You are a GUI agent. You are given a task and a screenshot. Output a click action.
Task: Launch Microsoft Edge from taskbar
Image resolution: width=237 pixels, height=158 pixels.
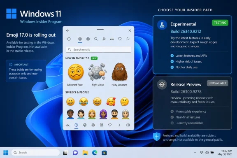(x=95, y=153)
